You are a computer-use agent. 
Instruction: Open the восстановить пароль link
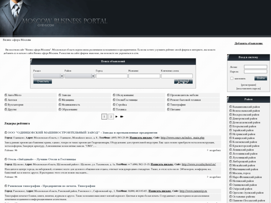coord(248,88)
